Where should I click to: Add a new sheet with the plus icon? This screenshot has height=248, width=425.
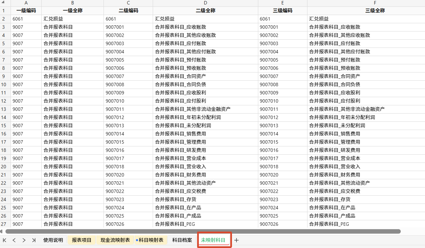236,240
